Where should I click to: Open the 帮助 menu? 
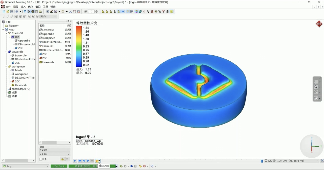tap(53, 7)
